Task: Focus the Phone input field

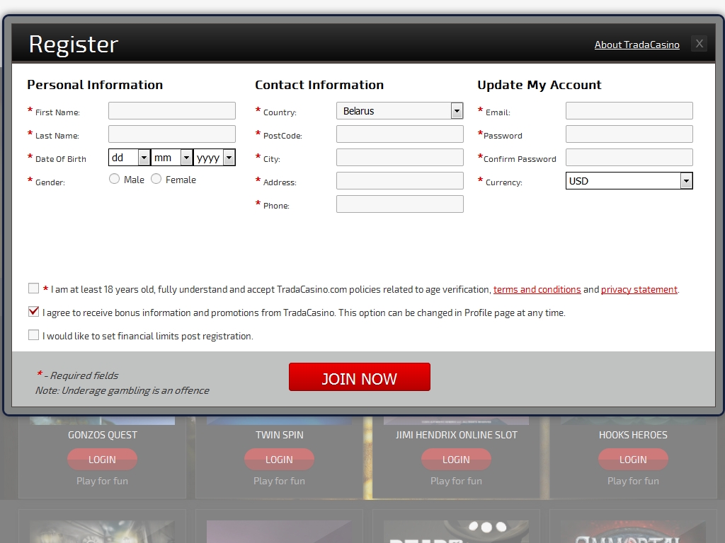Action: (x=399, y=204)
